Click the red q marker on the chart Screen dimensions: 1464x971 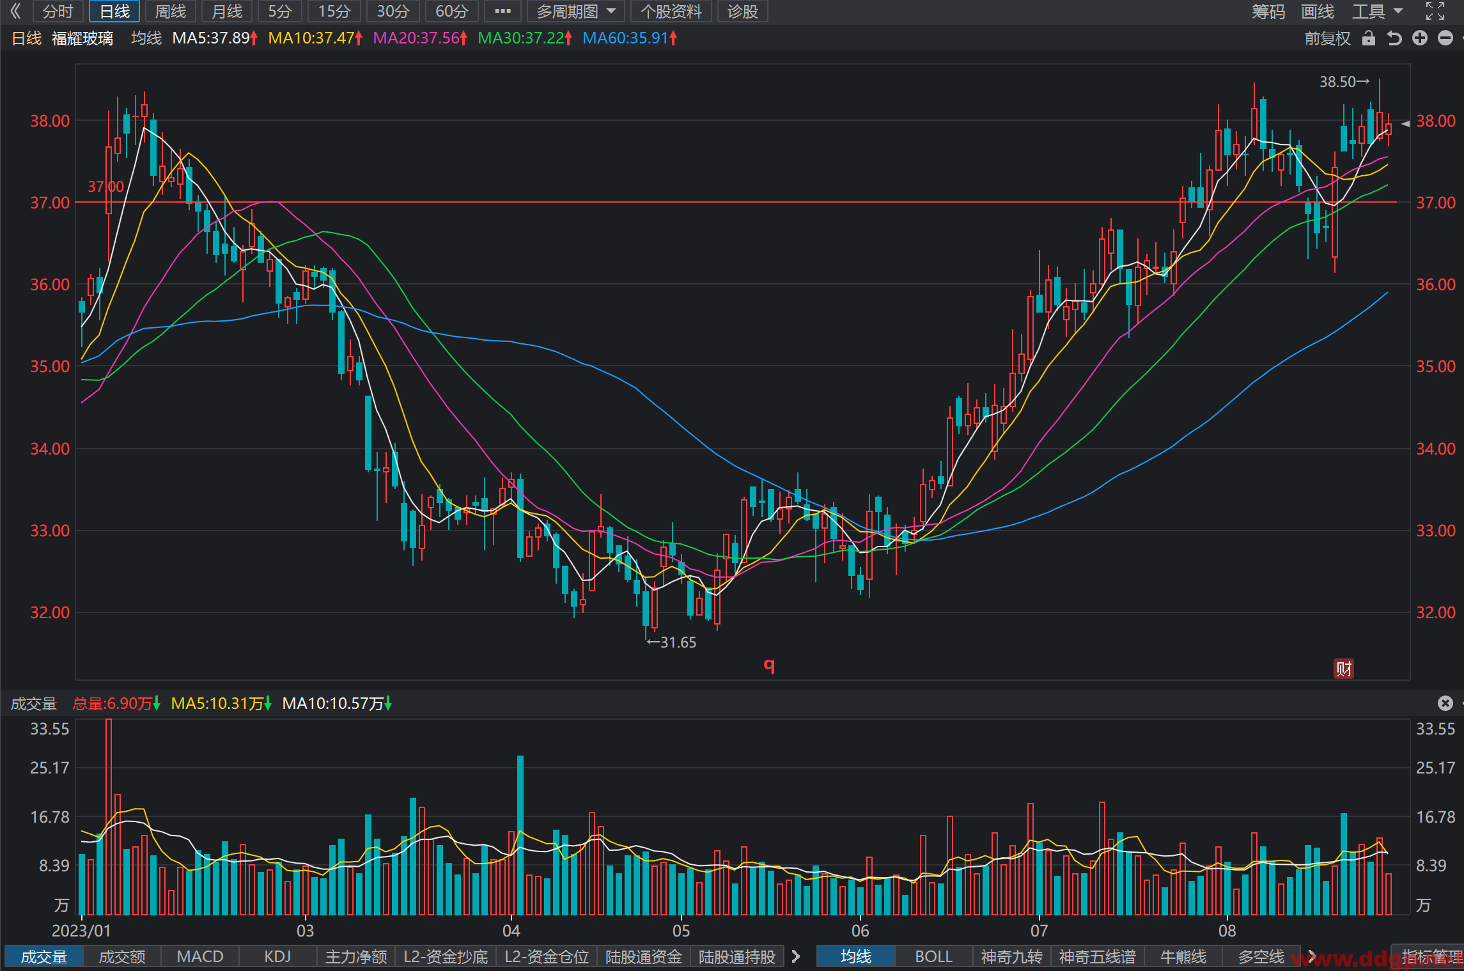pos(769,665)
